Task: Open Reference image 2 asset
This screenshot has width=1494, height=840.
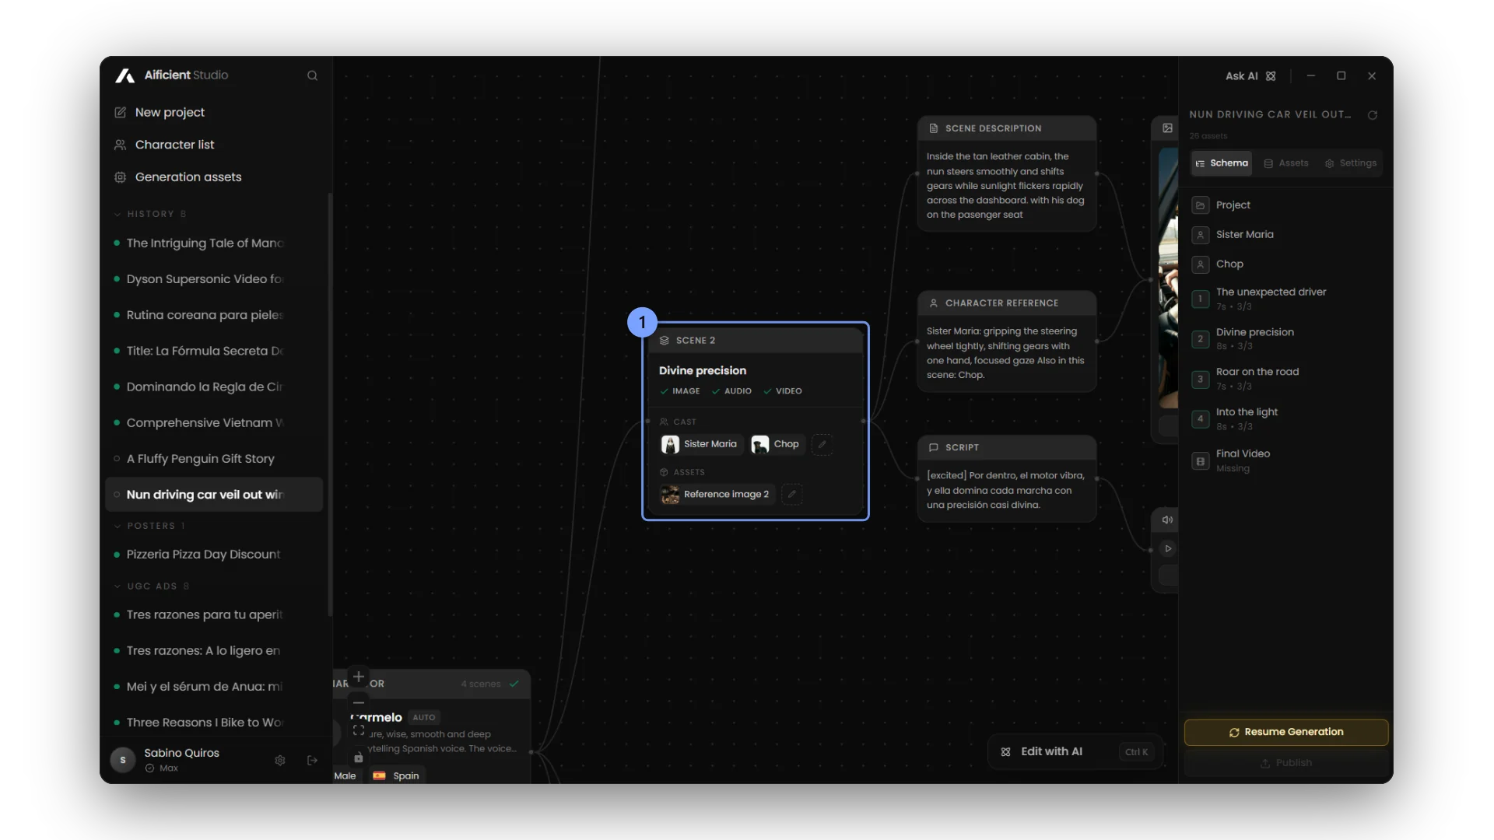Action: [x=717, y=494]
